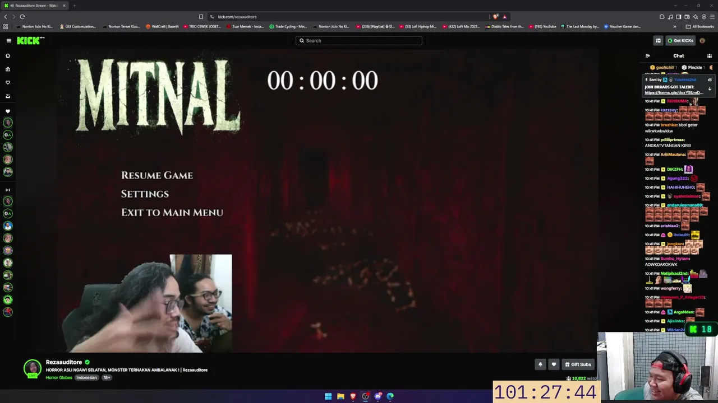The width and height of the screenshot is (718, 403).
Task: Open the Kick sidebar hamburger menu
Action: click(x=9, y=40)
